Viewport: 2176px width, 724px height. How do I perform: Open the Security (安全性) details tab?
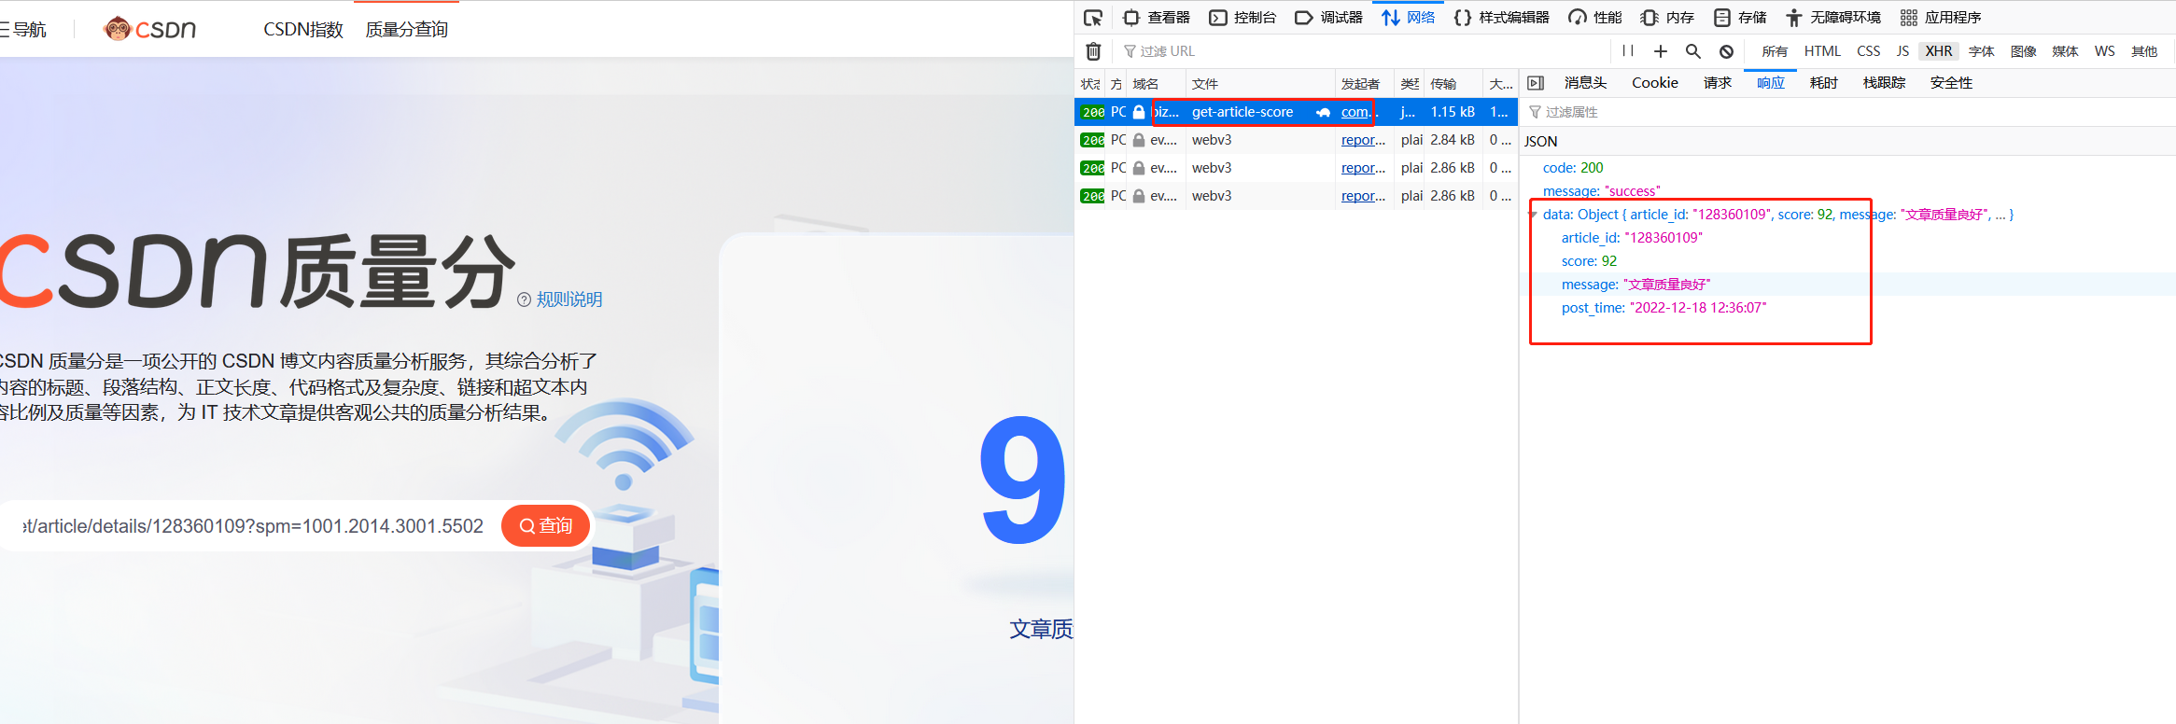(1951, 83)
